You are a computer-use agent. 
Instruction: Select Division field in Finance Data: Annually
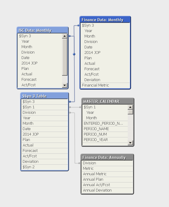tap(107, 163)
